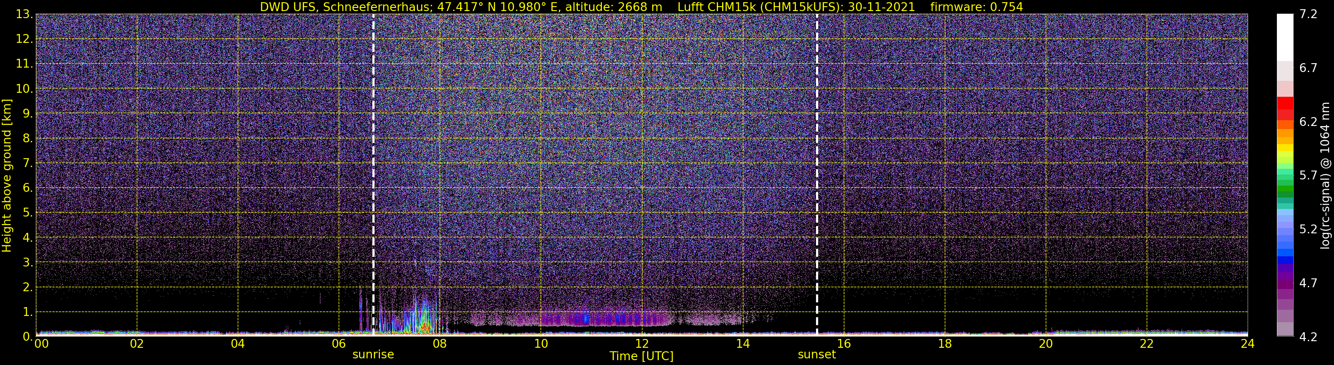Click the Height above ground [km] label
Viewport: 1334px width, 365px height.
[7, 175]
